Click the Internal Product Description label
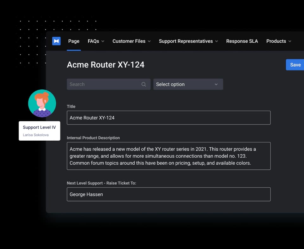 click(x=93, y=138)
